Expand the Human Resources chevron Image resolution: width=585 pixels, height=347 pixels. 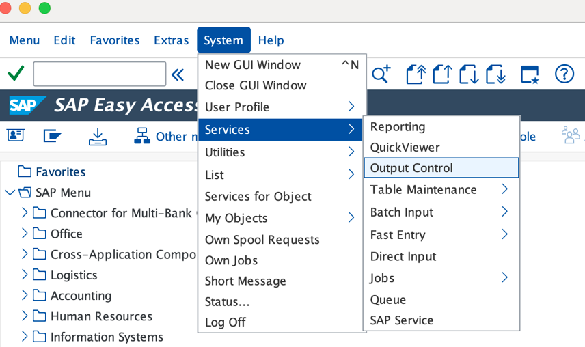pyautogui.click(x=25, y=316)
